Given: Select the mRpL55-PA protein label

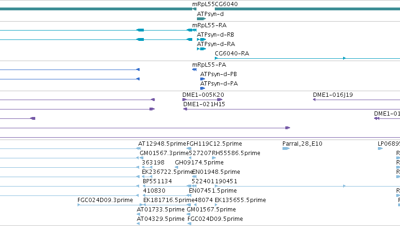Looking at the screenshot, I should [x=209, y=65].
